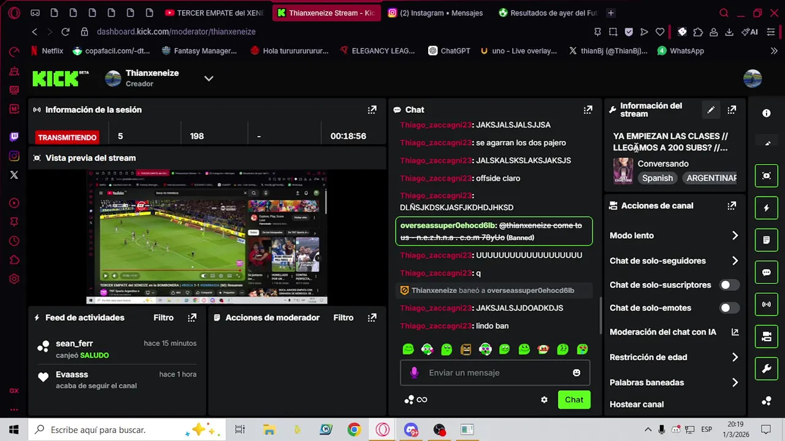The width and height of the screenshot is (785, 441).
Task: Expand Modo lento options
Action: click(x=735, y=236)
